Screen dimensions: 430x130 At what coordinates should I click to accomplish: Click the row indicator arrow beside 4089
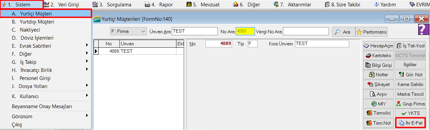(96, 51)
